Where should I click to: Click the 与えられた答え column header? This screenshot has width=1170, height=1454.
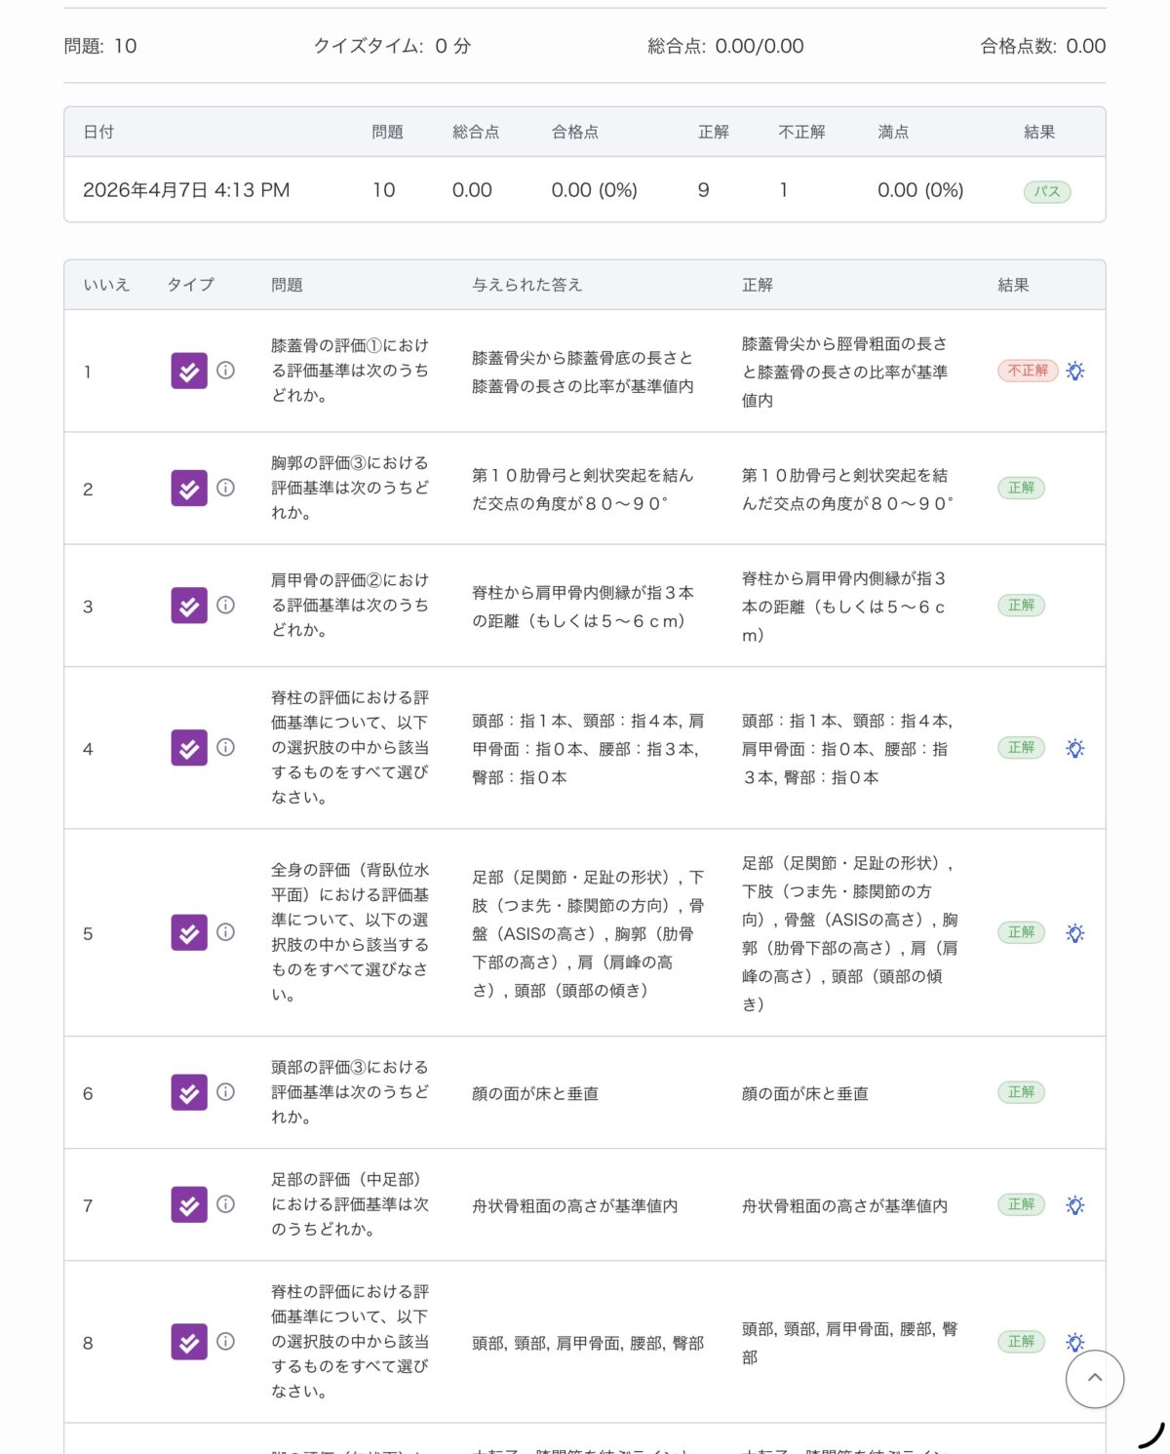click(x=526, y=285)
